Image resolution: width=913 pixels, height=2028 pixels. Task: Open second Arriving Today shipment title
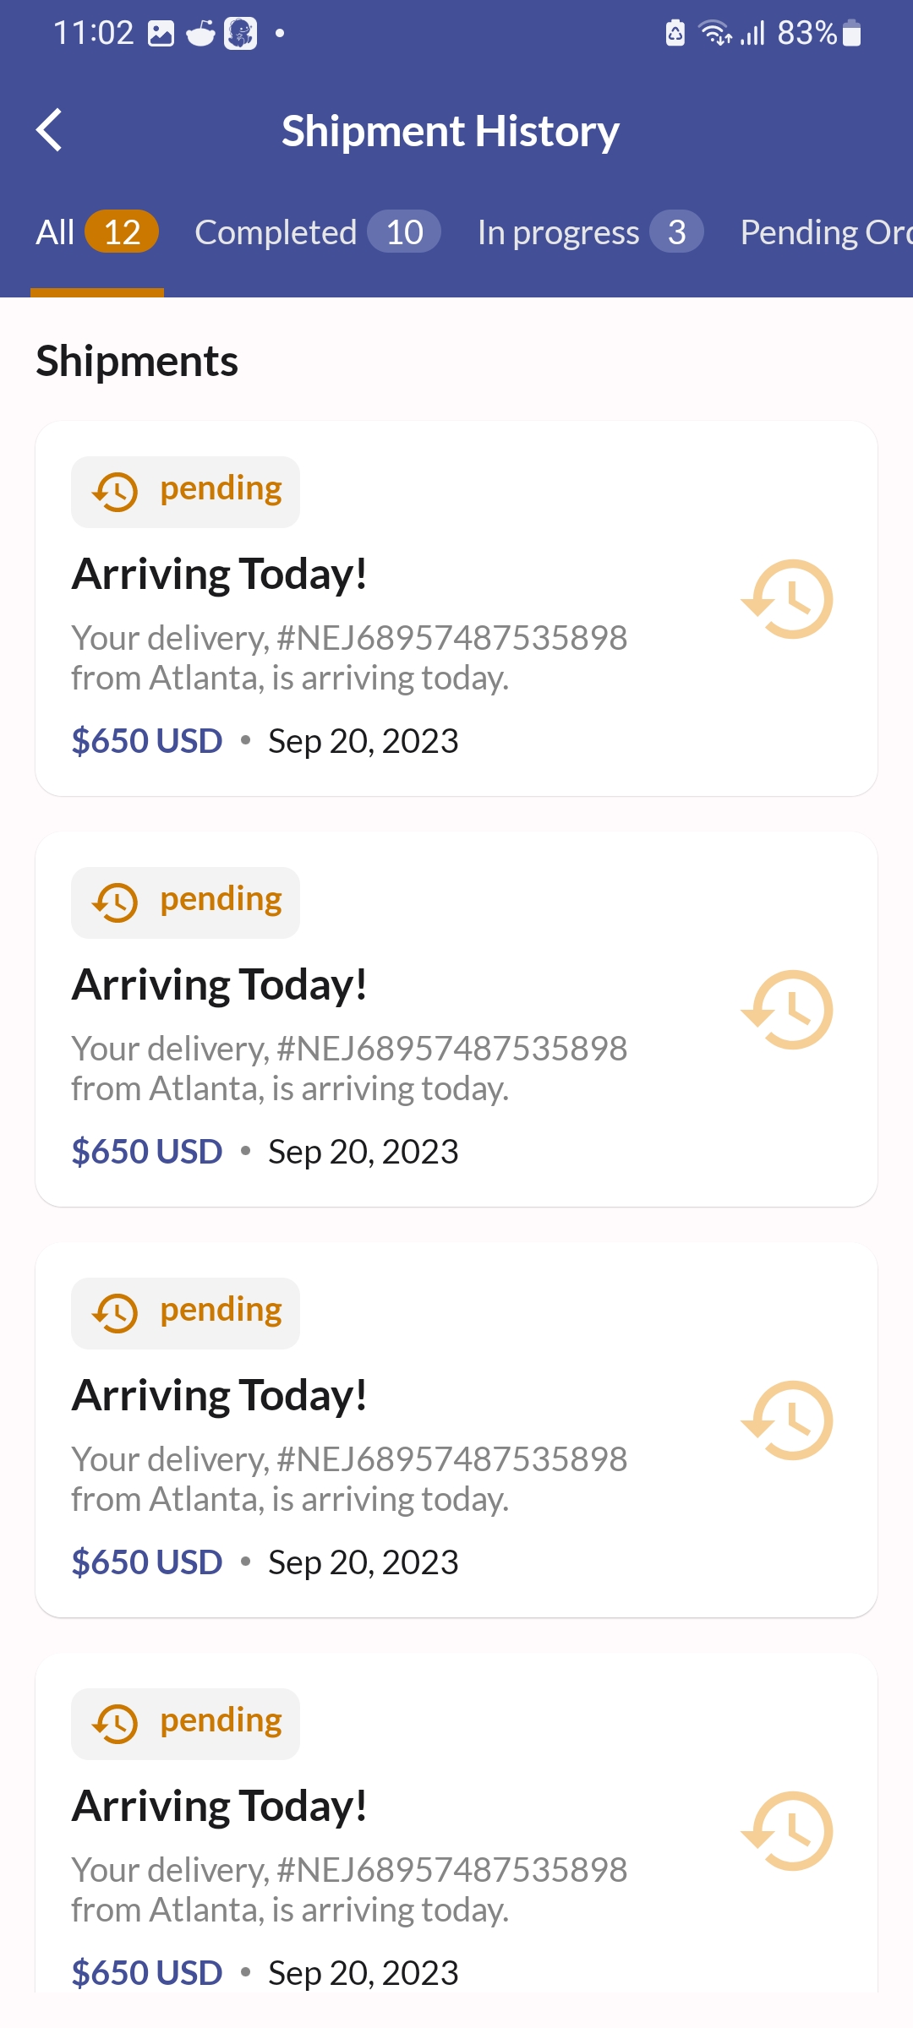(220, 985)
